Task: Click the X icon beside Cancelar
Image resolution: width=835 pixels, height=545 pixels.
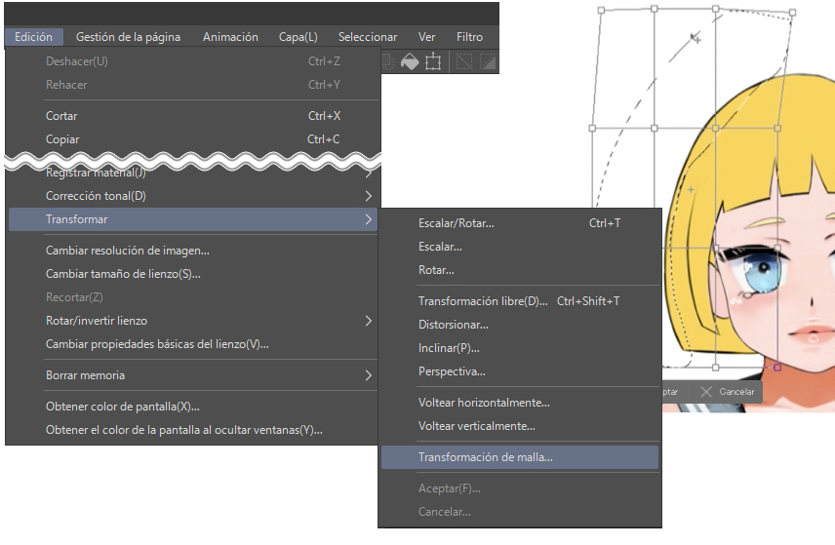Action: (x=706, y=391)
